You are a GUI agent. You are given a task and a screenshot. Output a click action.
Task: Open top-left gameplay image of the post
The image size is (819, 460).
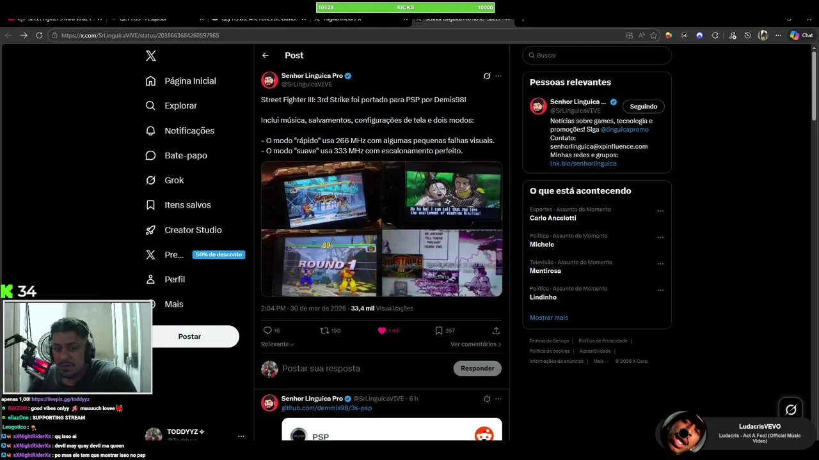(321, 195)
